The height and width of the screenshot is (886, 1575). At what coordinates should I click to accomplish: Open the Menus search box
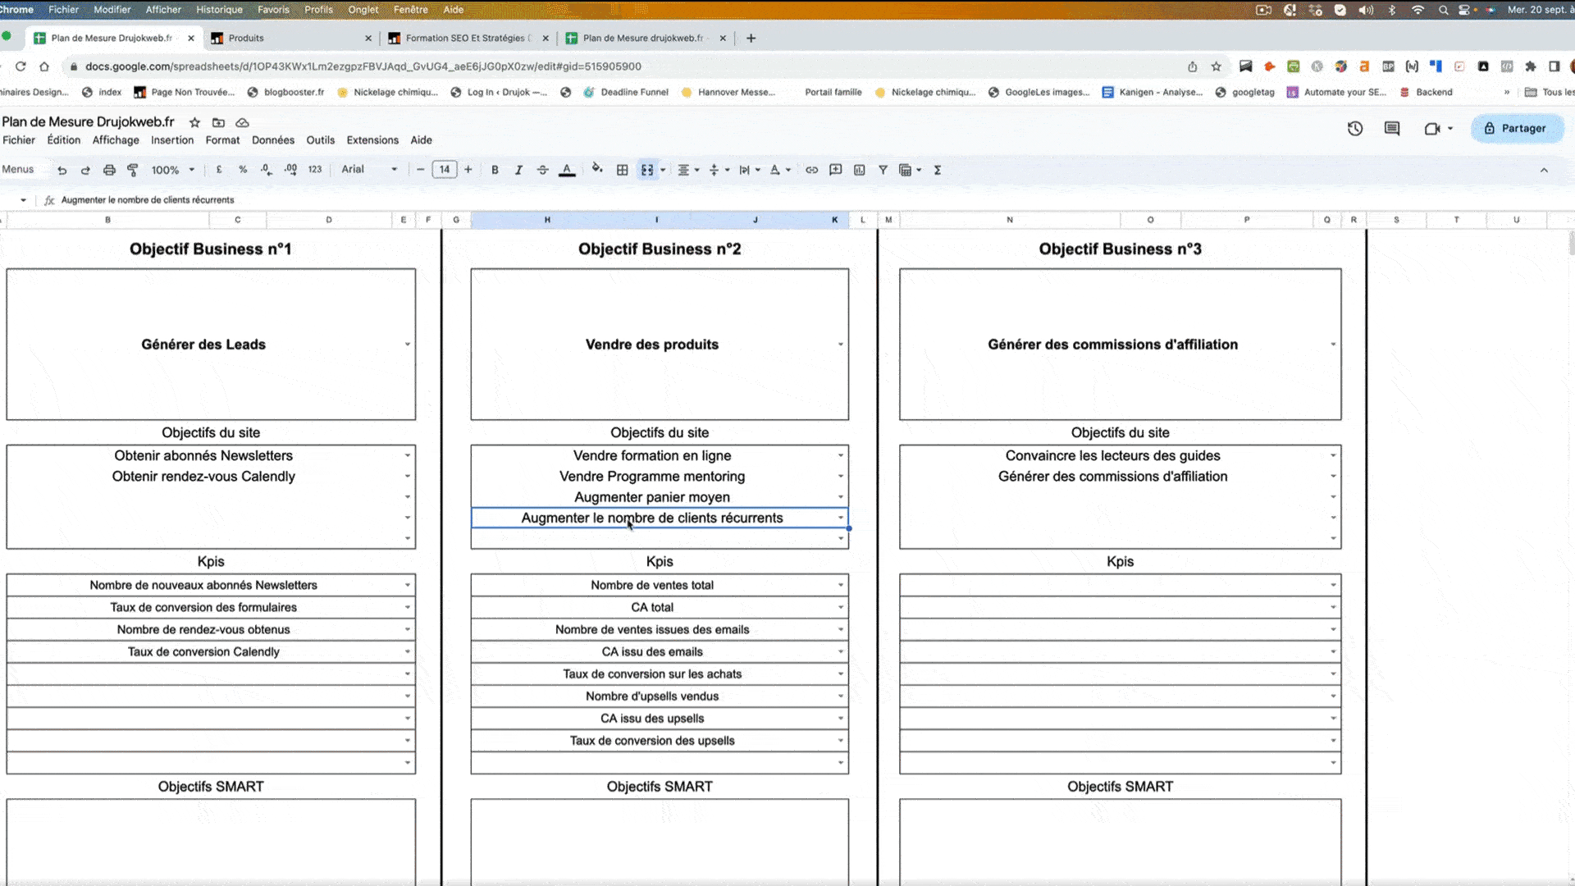click(x=20, y=170)
